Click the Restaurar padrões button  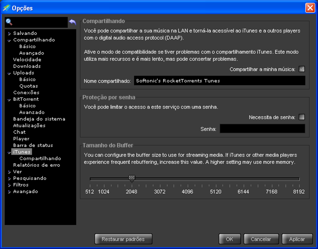[x=123, y=239]
